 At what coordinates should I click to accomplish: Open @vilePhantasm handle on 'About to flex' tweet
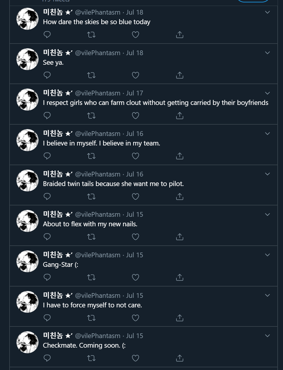pos(98,214)
